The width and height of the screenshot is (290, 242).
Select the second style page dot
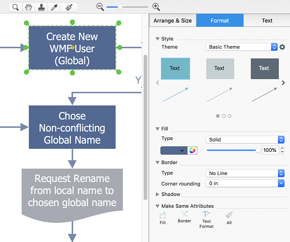coord(224,116)
